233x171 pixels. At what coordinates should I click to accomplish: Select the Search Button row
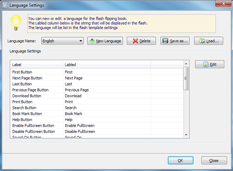(97, 108)
